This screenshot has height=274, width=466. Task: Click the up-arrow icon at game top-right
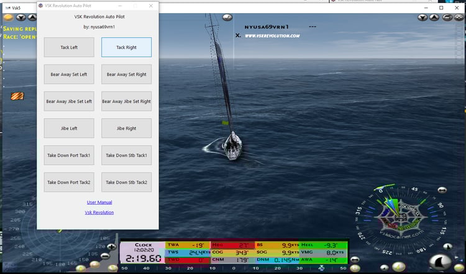(x=434, y=17)
